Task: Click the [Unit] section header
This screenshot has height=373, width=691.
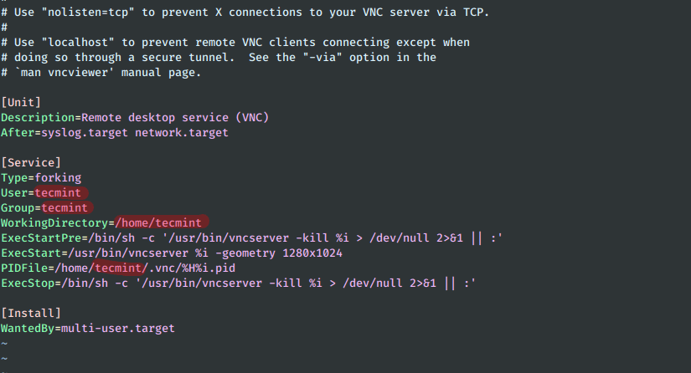Action: 21,103
